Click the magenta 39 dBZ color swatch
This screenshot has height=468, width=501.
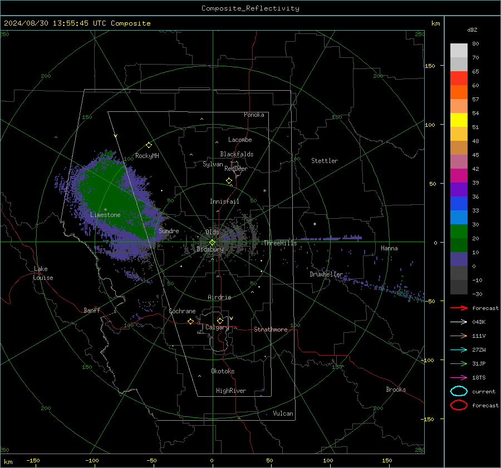(x=459, y=175)
